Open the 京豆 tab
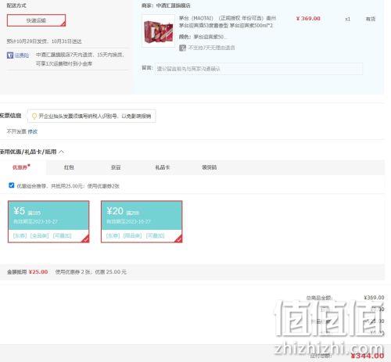 [x=116, y=167]
